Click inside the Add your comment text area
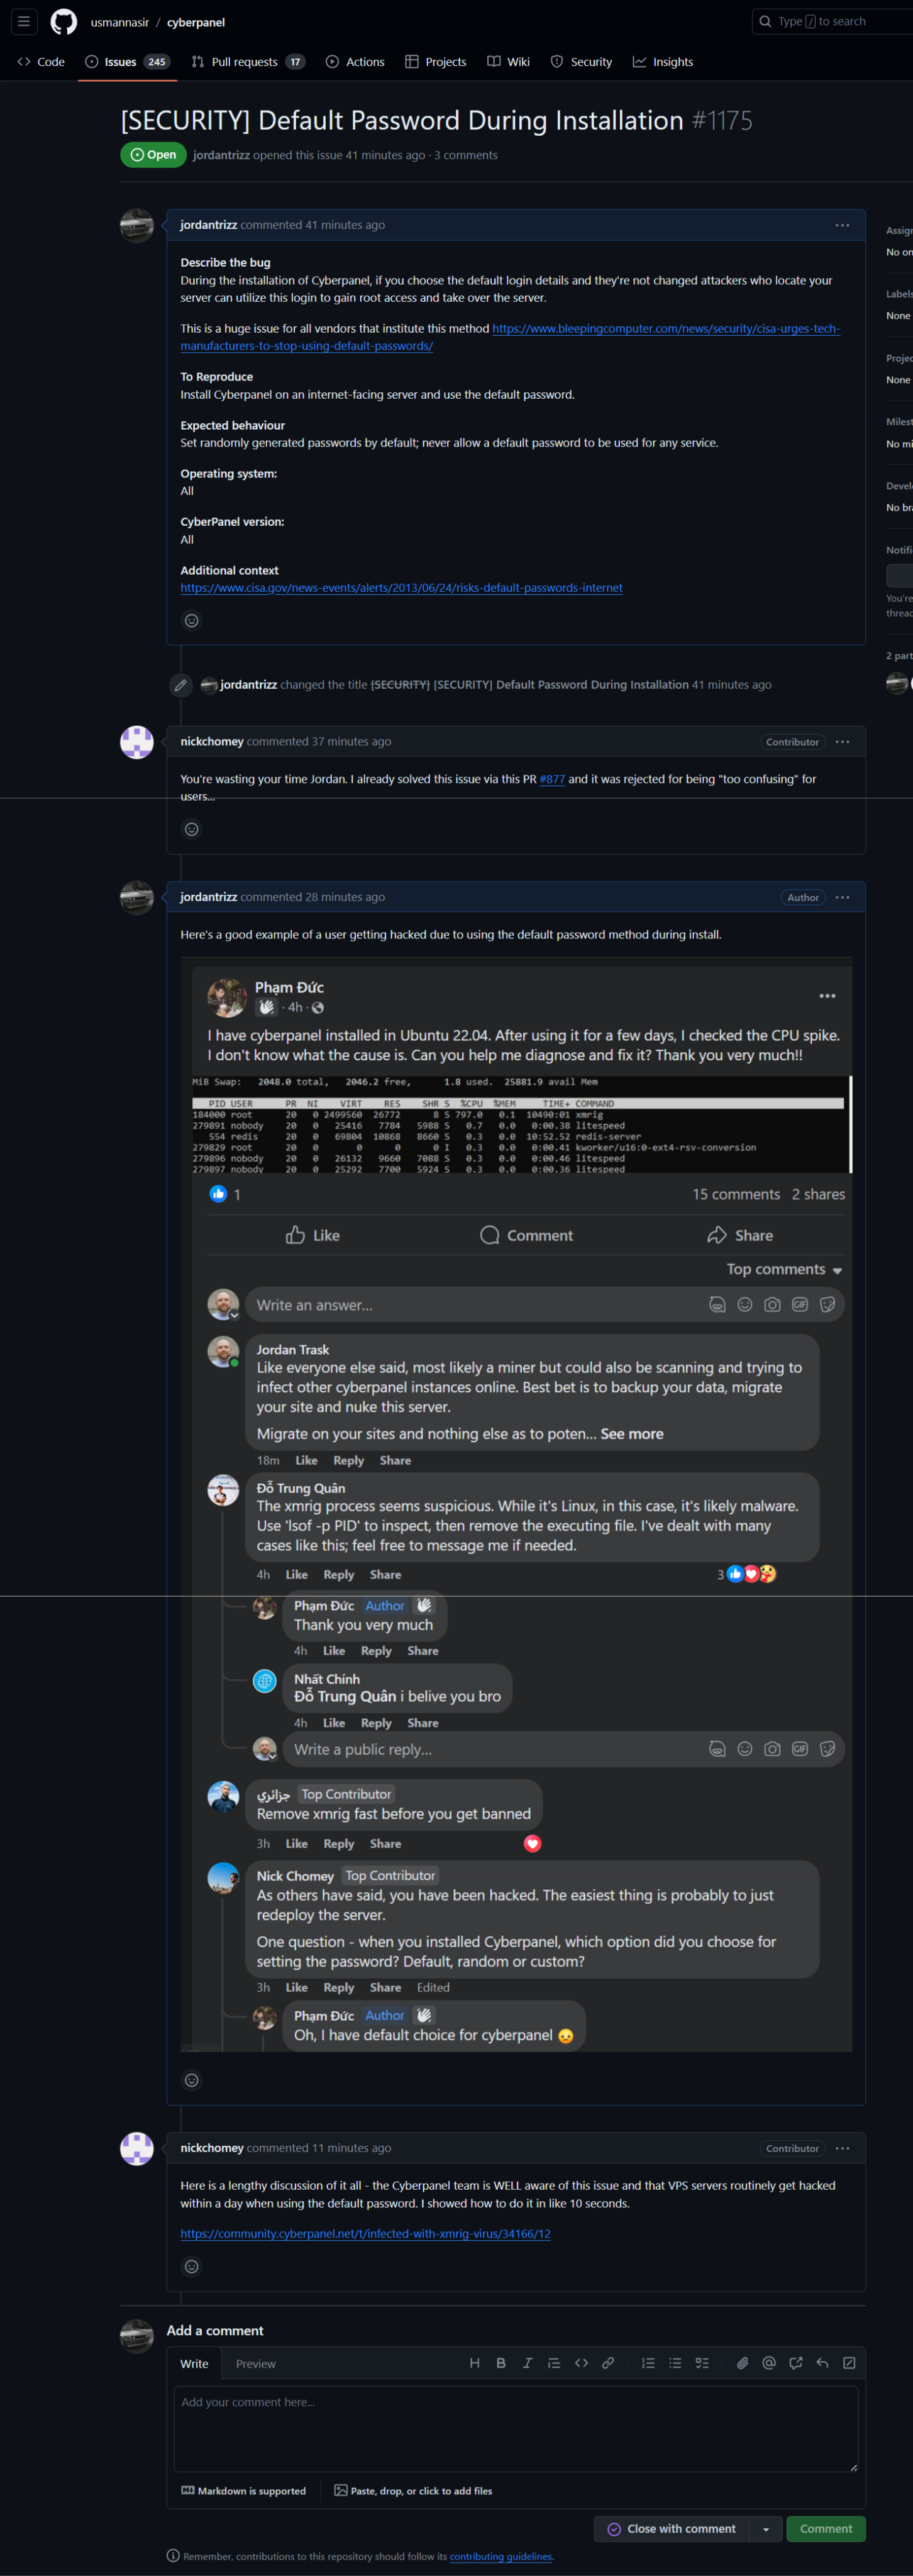Viewport: 913px width, 2576px height. tap(515, 2428)
